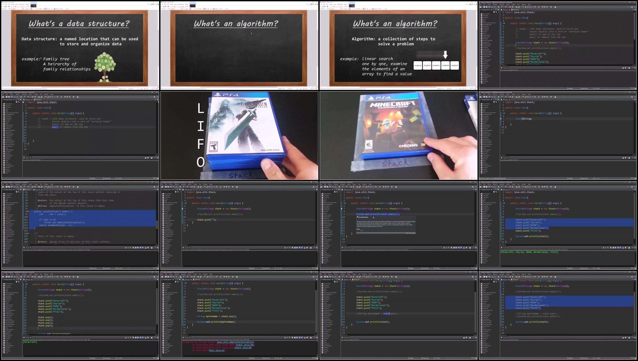Toggle Colors window icon on data structure slide
This screenshot has width=638, height=361.
(154, 4)
